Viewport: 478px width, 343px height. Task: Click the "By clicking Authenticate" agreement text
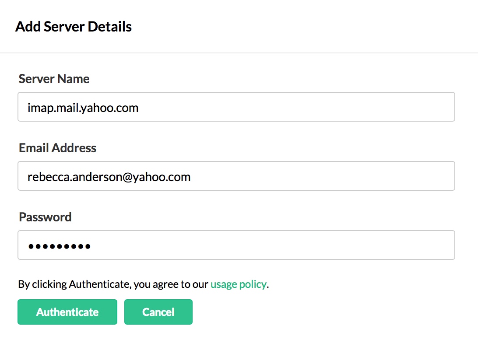click(x=74, y=284)
